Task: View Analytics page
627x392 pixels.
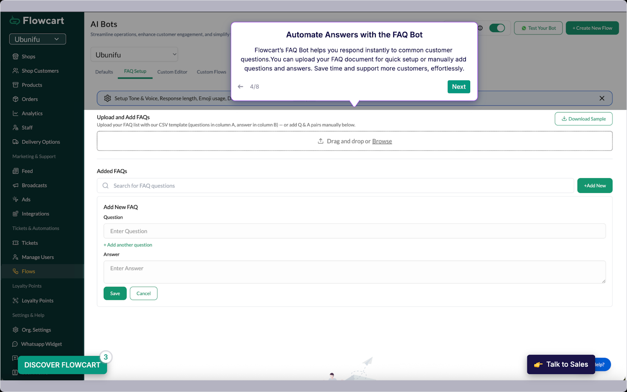Action: 27,113
